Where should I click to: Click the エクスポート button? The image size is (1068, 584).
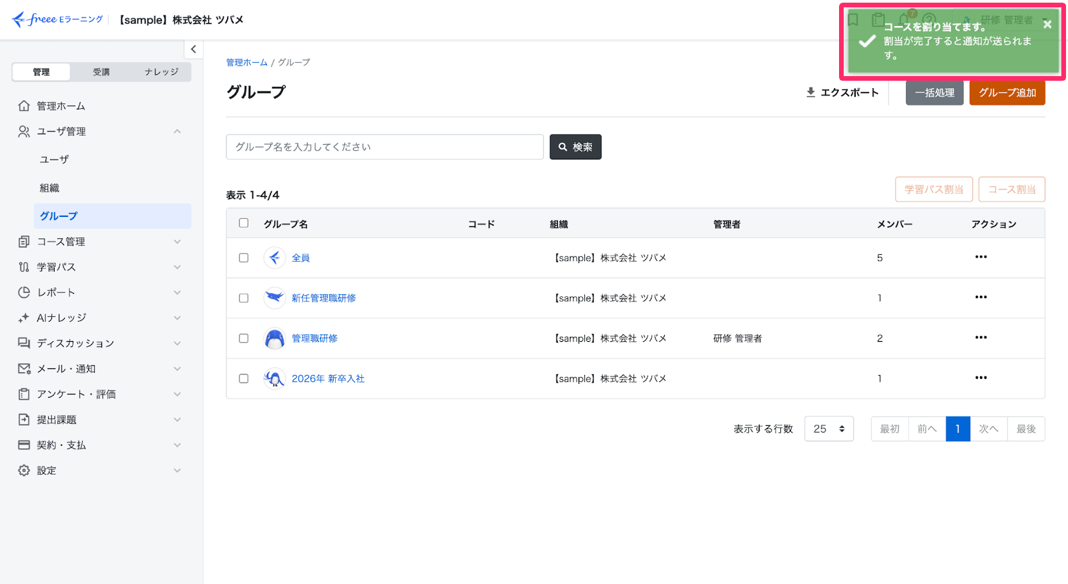(842, 93)
